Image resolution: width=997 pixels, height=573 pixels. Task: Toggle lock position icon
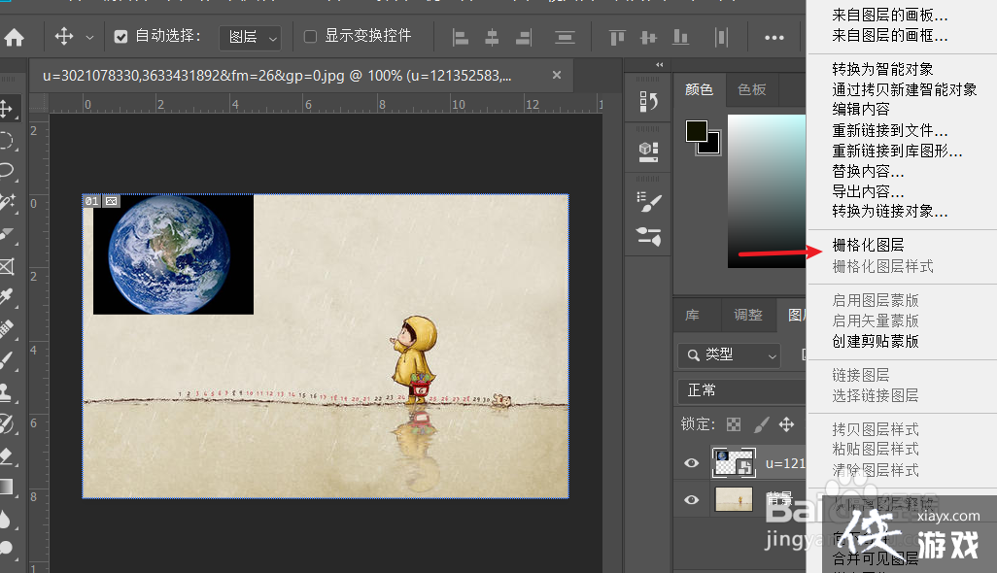pyautogui.click(x=786, y=424)
